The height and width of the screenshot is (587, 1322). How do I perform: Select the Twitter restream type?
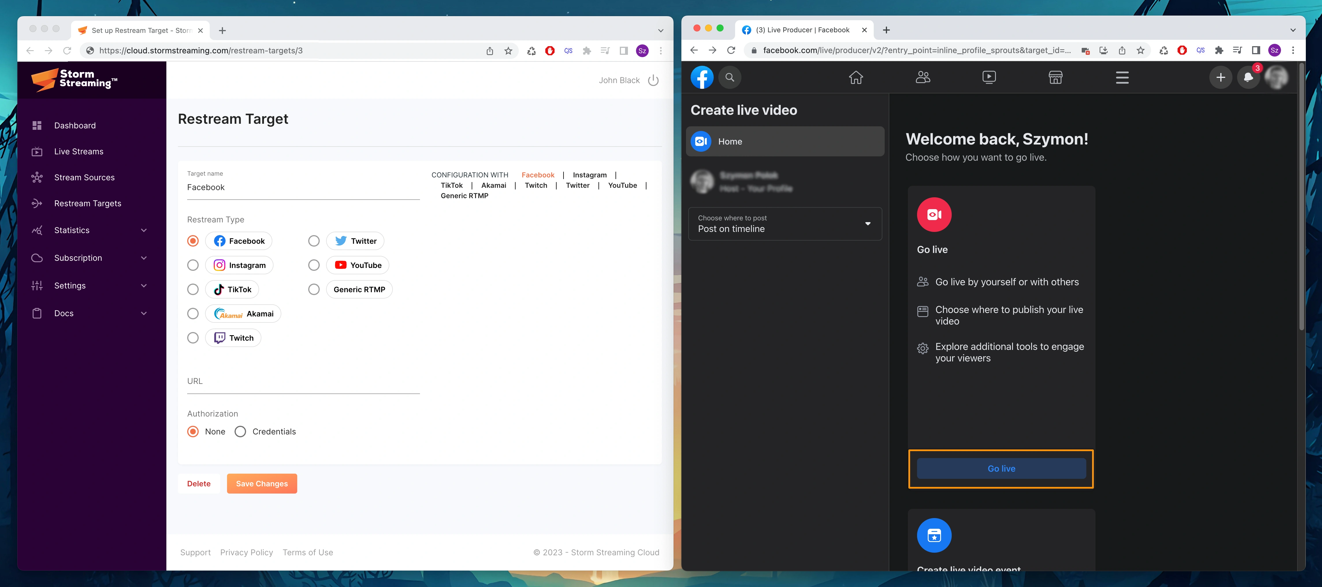314,241
